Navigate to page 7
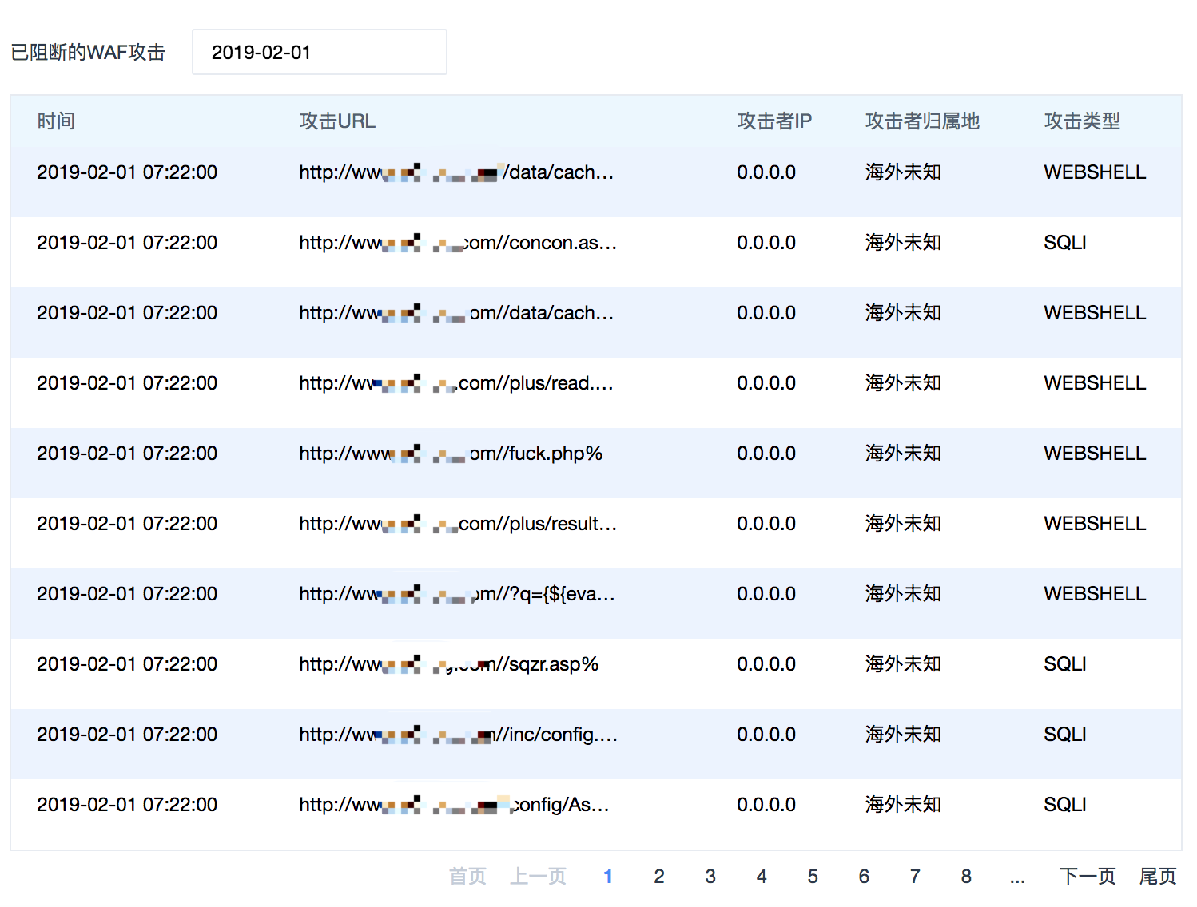Image resolution: width=1197 pixels, height=907 pixels. click(x=914, y=877)
